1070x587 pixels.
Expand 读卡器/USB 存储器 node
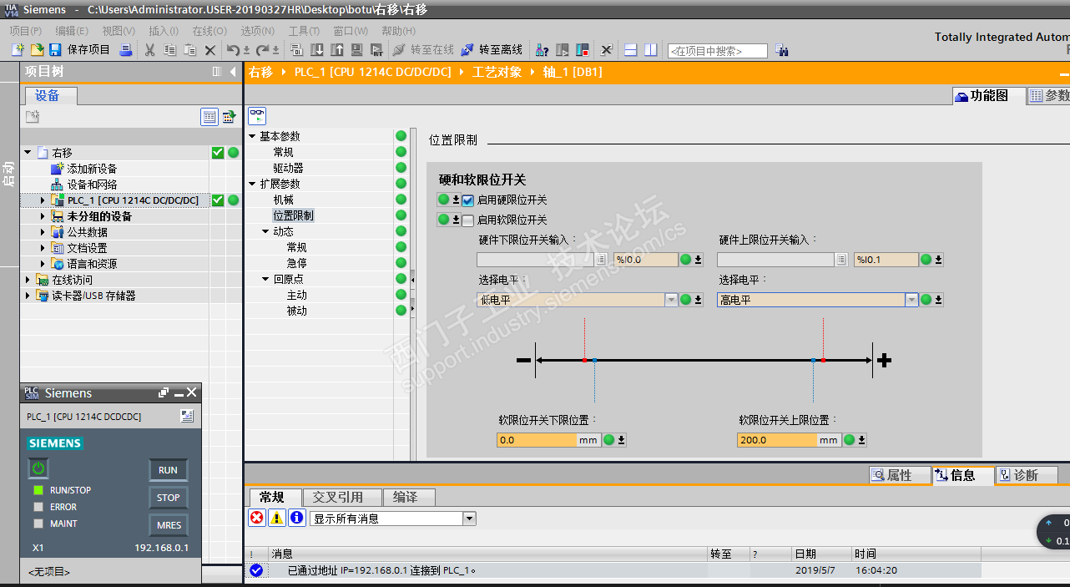coord(28,296)
